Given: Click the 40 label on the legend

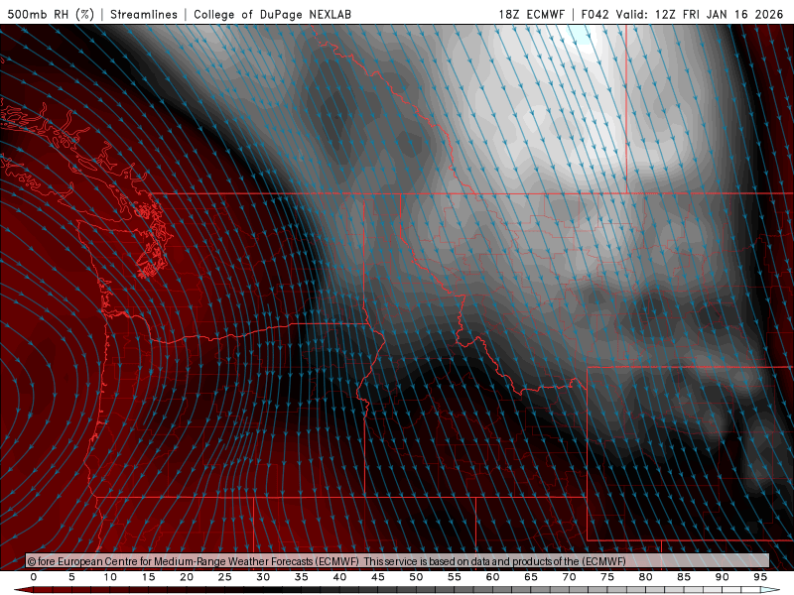Looking at the screenshot, I should click(x=339, y=577).
